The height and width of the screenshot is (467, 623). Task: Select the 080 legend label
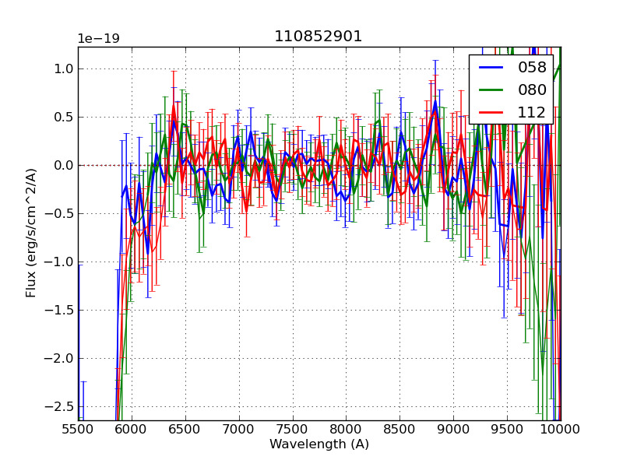[532, 90]
